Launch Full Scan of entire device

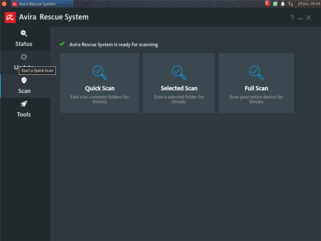256,83
